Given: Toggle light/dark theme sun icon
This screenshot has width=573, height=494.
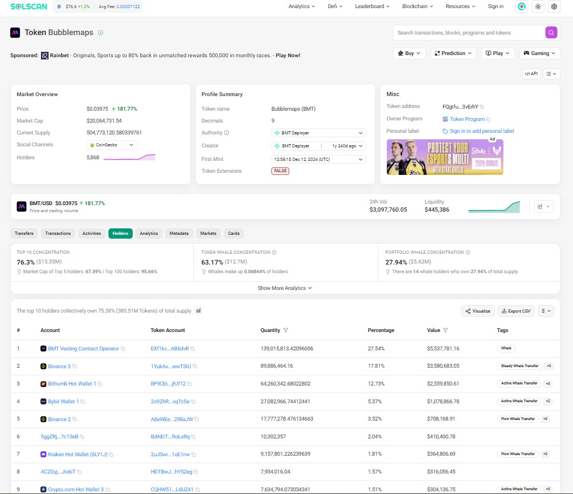Looking at the screenshot, I should (x=538, y=6).
